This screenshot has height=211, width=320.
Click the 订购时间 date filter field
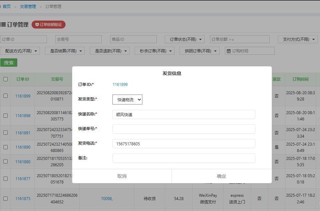pos(250,51)
